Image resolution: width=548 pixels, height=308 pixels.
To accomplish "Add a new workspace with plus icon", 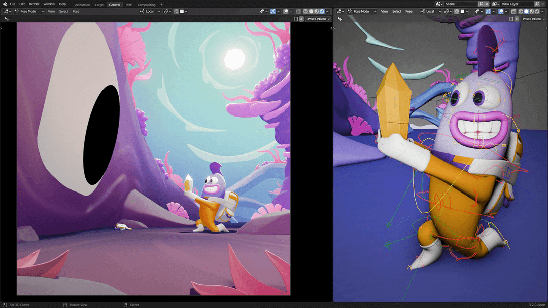I will point(161,5).
